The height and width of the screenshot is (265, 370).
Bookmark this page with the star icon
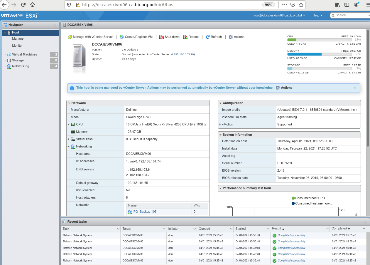point(301,5)
